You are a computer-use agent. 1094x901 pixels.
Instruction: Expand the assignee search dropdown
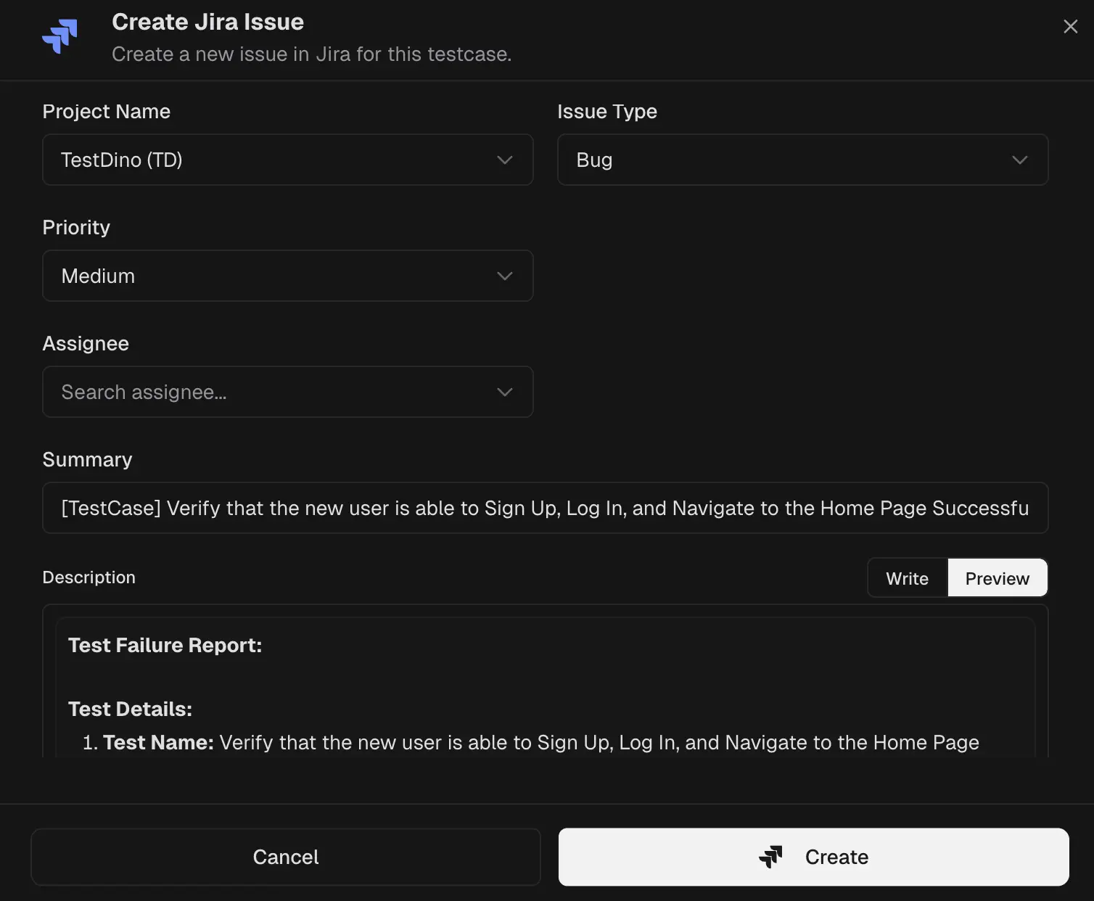[288, 392]
